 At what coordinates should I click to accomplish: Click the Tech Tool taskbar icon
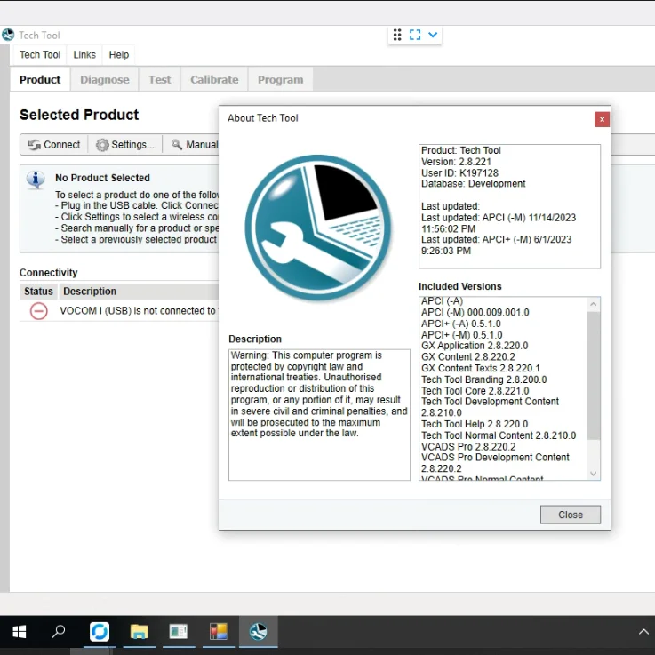(258, 632)
